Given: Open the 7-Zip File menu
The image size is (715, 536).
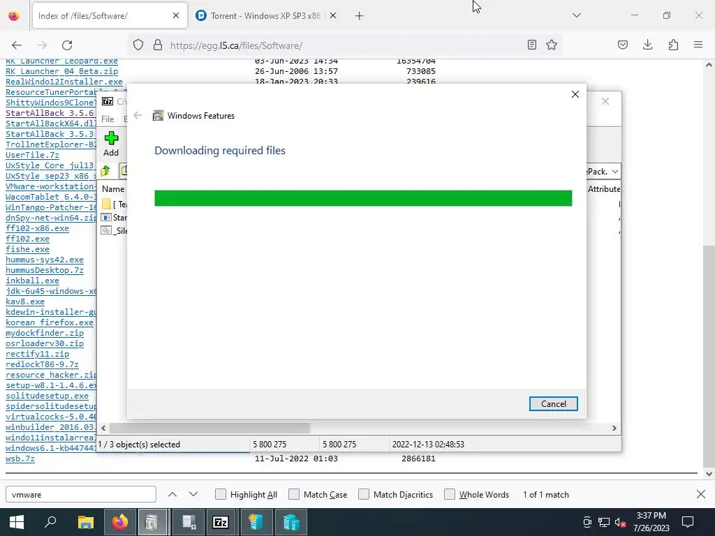Looking at the screenshot, I should click(x=108, y=119).
